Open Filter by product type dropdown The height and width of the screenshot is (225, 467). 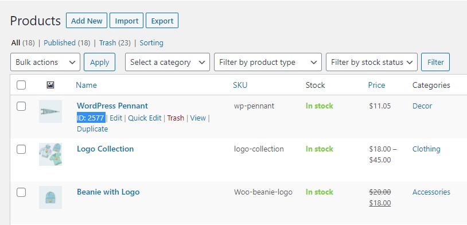click(268, 62)
